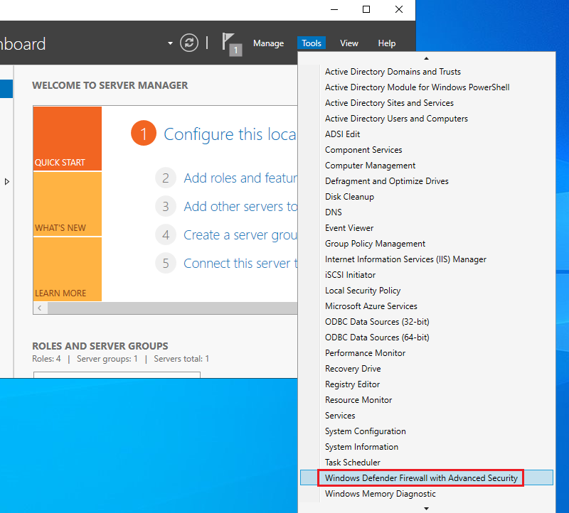The image size is (569, 513).
Task: Open DNS from the Tools menu
Action: pyautogui.click(x=333, y=212)
